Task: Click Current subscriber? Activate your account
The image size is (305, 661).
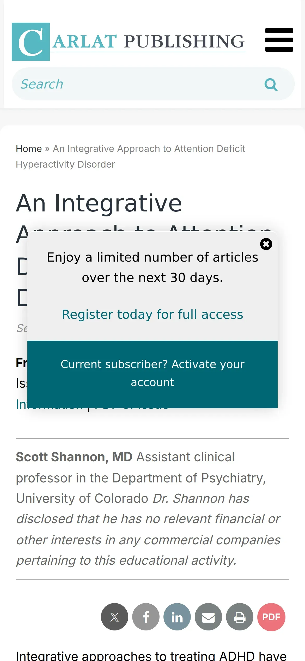Action: (152, 373)
